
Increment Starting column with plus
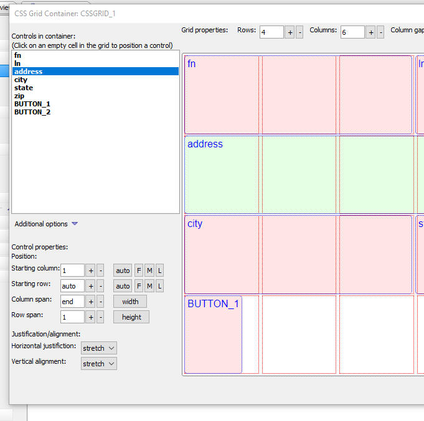click(x=91, y=271)
